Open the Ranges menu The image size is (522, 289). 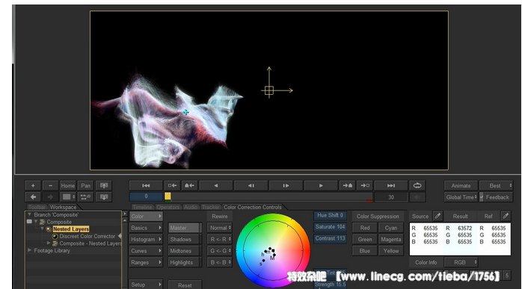point(146,262)
